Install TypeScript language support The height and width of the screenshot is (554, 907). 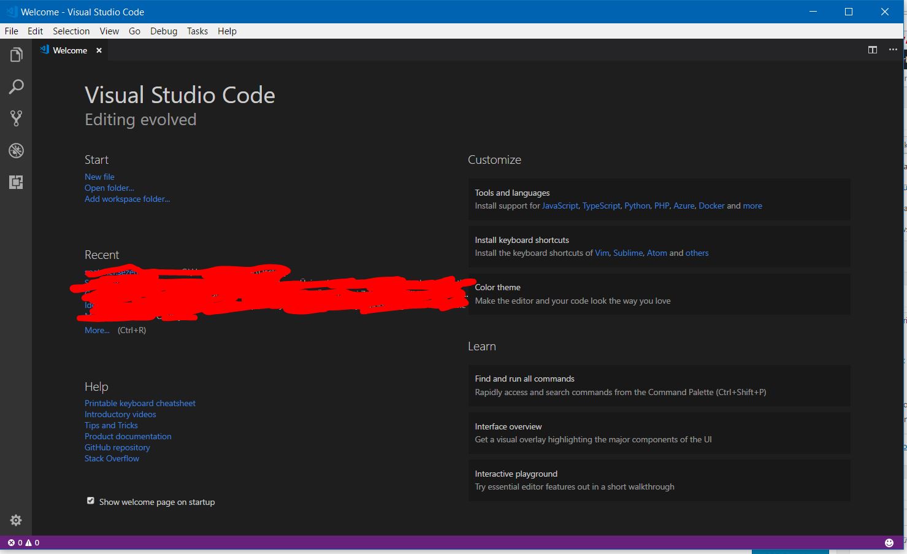point(601,206)
